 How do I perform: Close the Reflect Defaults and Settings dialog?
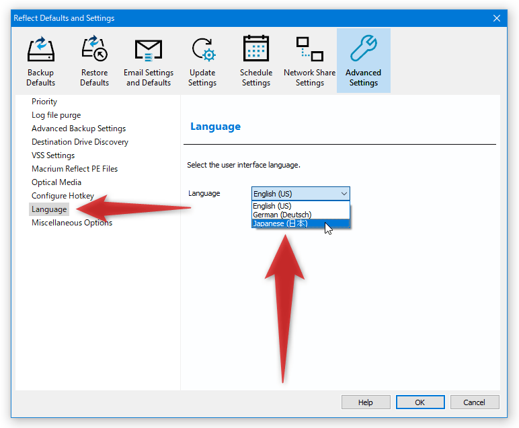(497, 18)
